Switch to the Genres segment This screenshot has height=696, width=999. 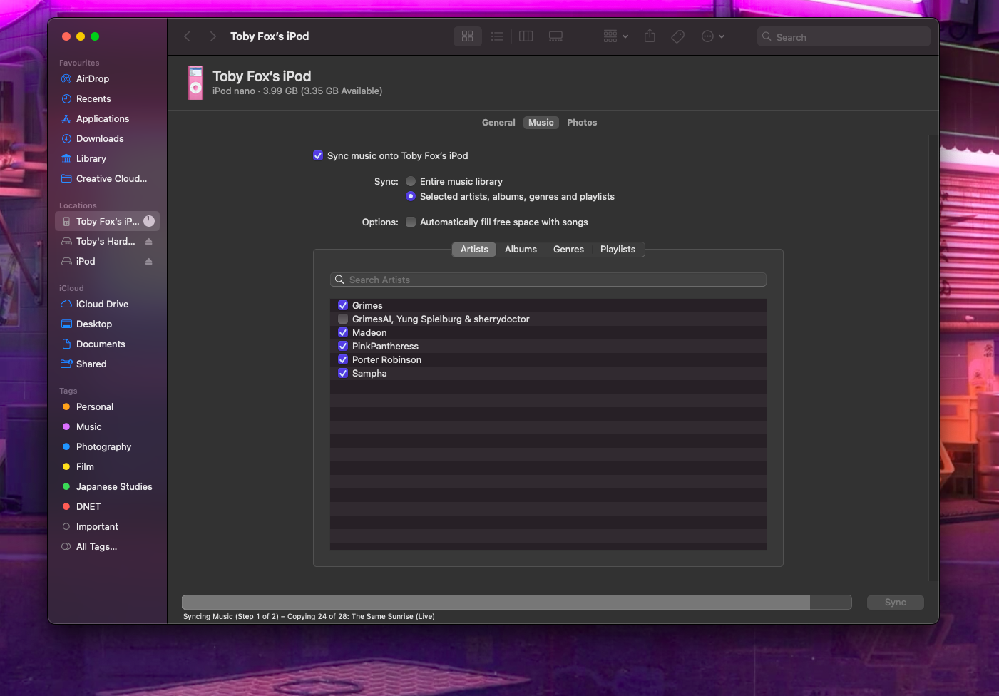click(x=568, y=250)
